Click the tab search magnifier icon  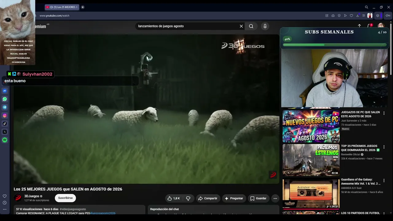click(x=367, y=7)
